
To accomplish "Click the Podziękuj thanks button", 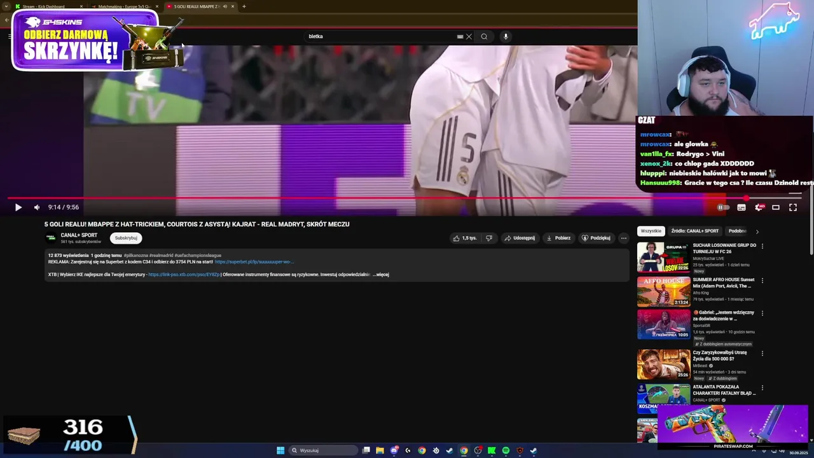I will coord(596,238).
